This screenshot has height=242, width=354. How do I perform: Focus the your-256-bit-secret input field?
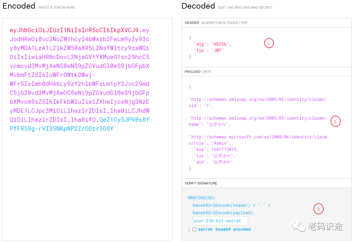pos(220,221)
